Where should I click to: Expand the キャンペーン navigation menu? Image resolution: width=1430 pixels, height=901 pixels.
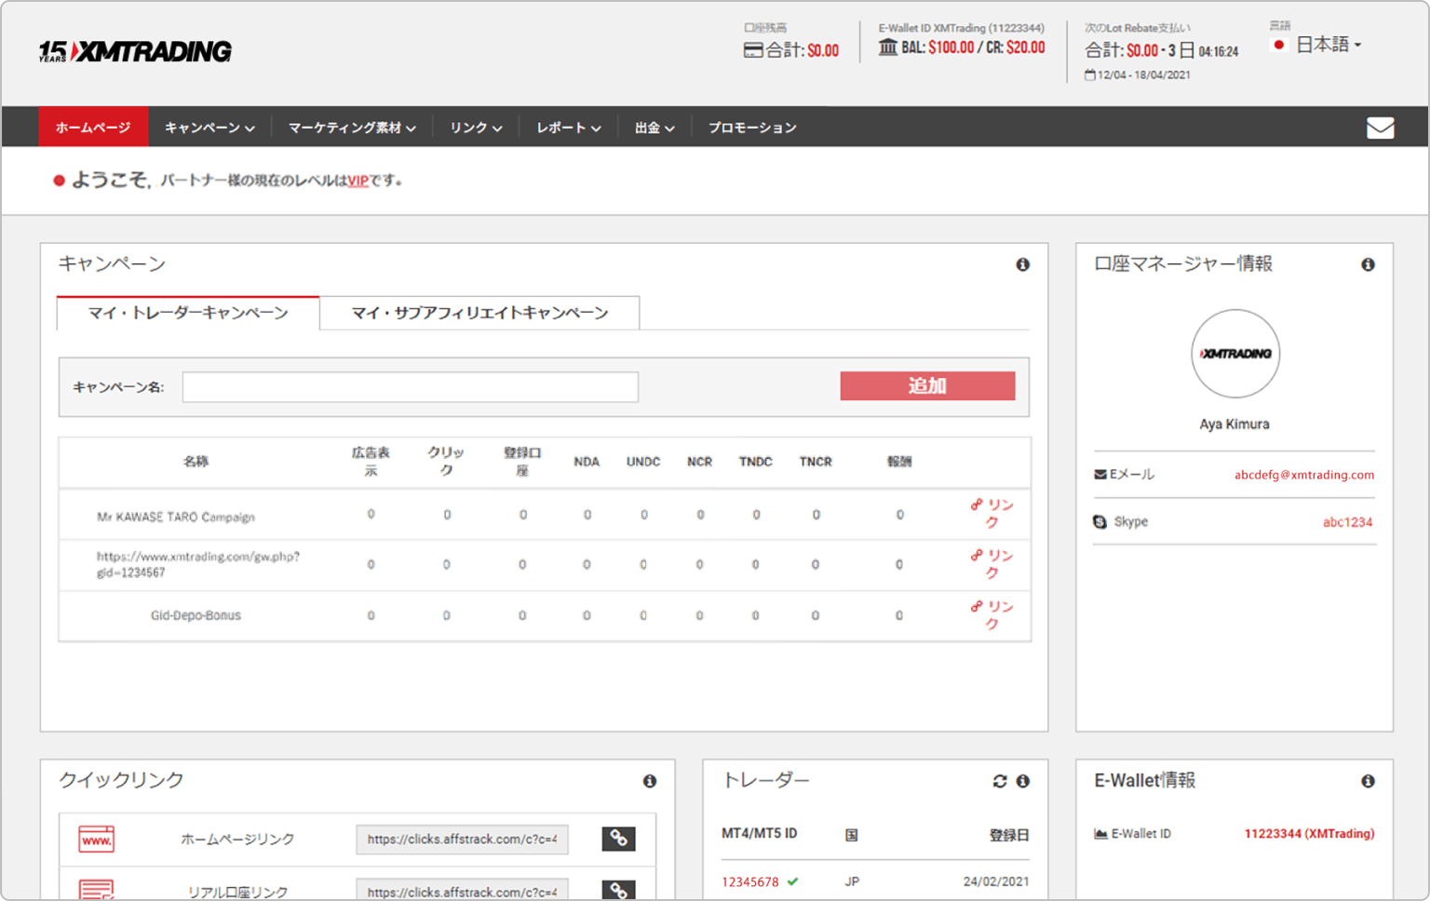[209, 128]
